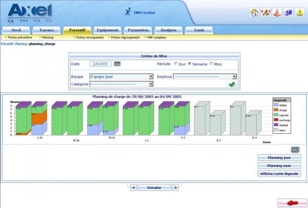The height and width of the screenshot is (208, 308).
Task: Select the Jour period radio button
Action: pyautogui.click(x=176, y=64)
